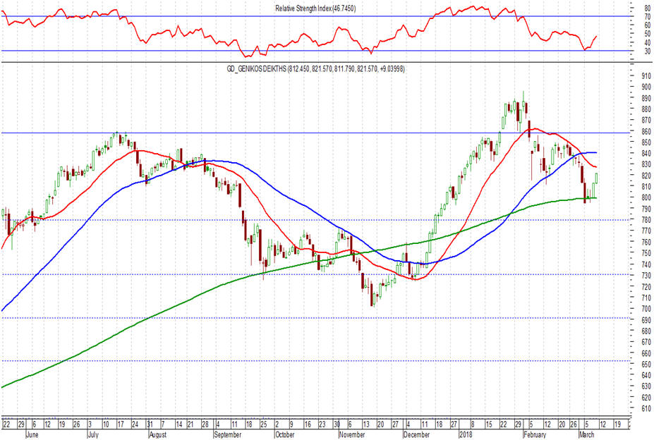This screenshot has height=440, width=654.
Task: Select the December month label
Action: click(x=416, y=434)
